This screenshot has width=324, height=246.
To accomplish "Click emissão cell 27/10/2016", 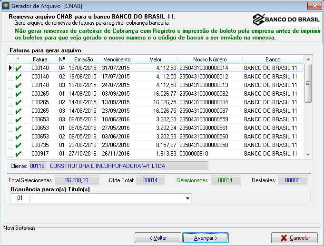I will (x=83, y=154).
